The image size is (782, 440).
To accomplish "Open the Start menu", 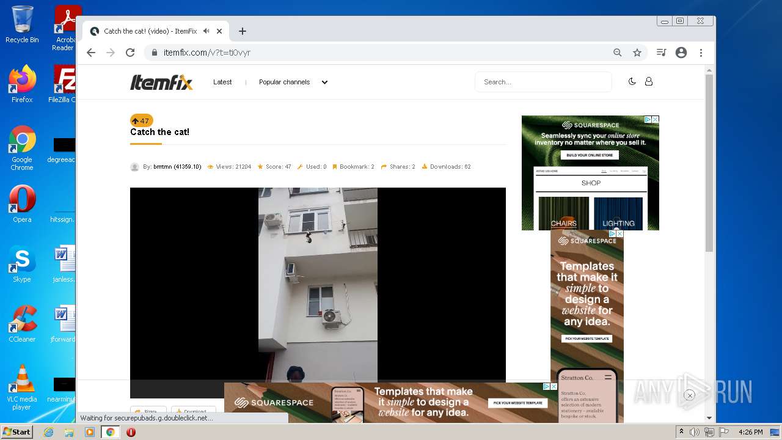I will [x=17, y=432].
